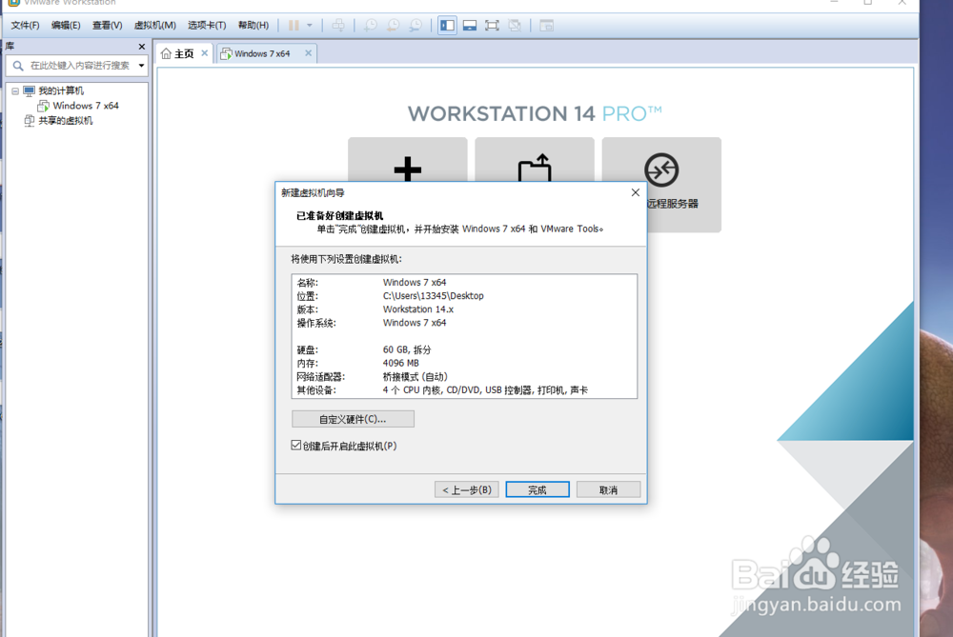Select Windows 7 x64 in library tree
953x637 pixels.
coord(85,106)
